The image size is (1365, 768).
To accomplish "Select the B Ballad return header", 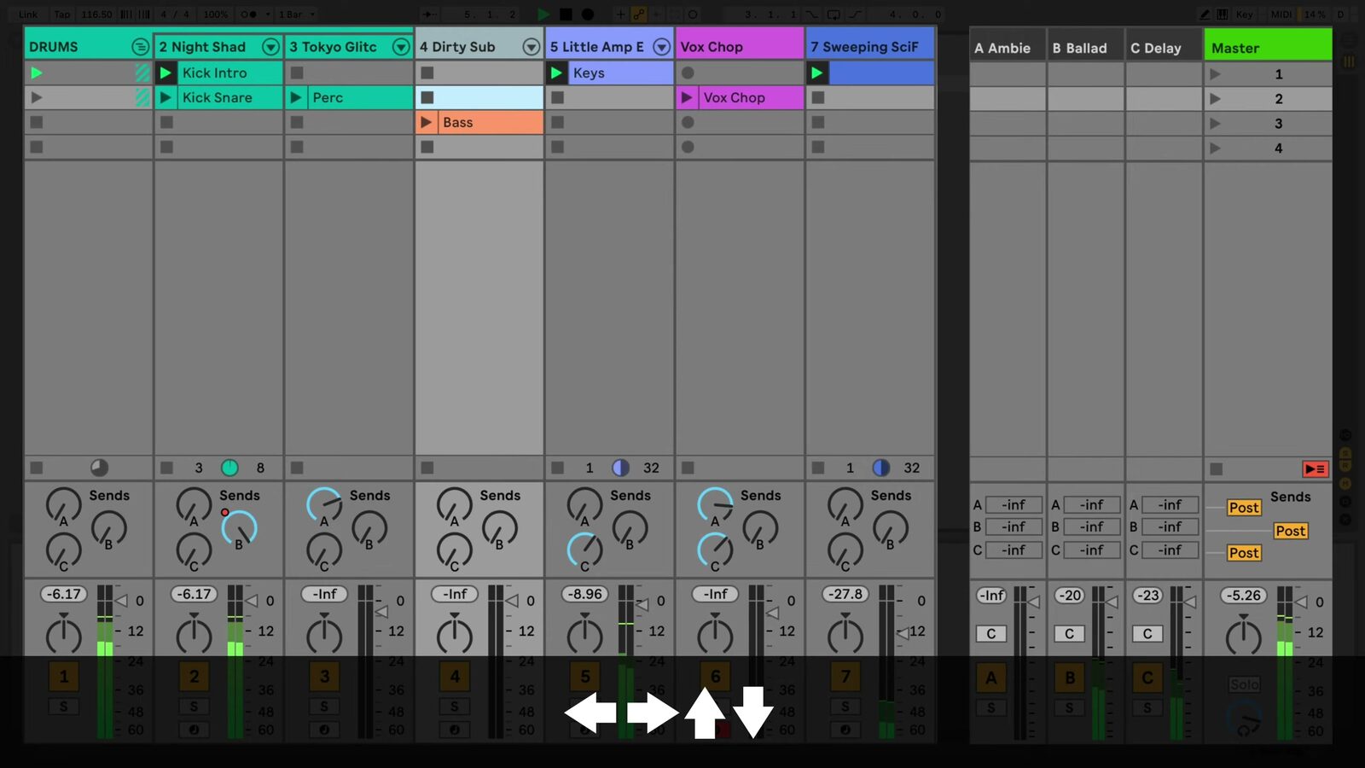I will tap(1085, 48).
